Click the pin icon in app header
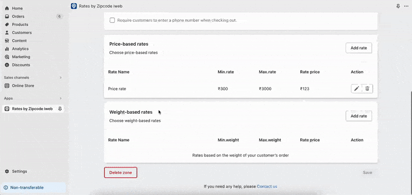This screenshot has width=412, height=195. (398, 6)
